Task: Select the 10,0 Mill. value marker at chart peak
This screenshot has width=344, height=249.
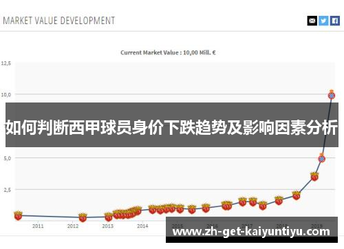Action: (332, 95)
